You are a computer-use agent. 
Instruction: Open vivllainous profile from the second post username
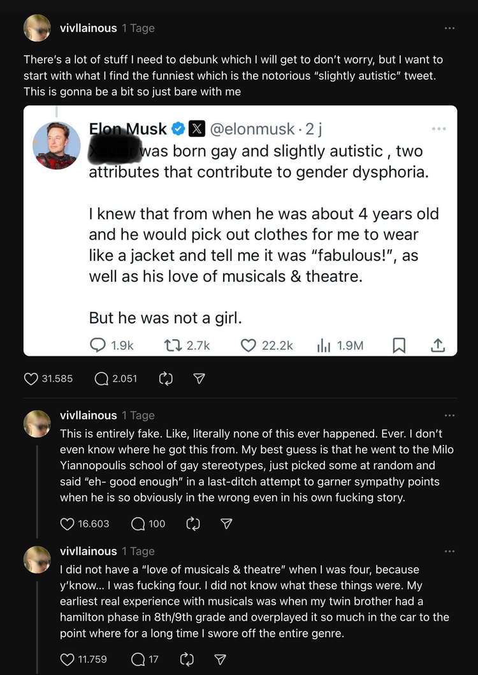tap(88, 416)
